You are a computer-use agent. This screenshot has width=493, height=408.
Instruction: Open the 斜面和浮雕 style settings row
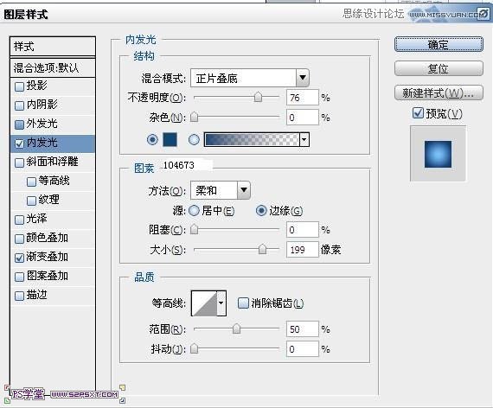(53, 163)
